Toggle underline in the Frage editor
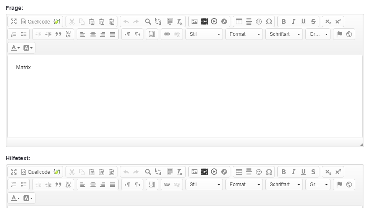 (x=303, y=21)
